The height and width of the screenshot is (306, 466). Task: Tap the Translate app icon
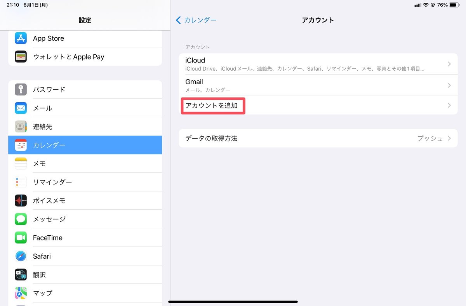[x=21, y=275]
